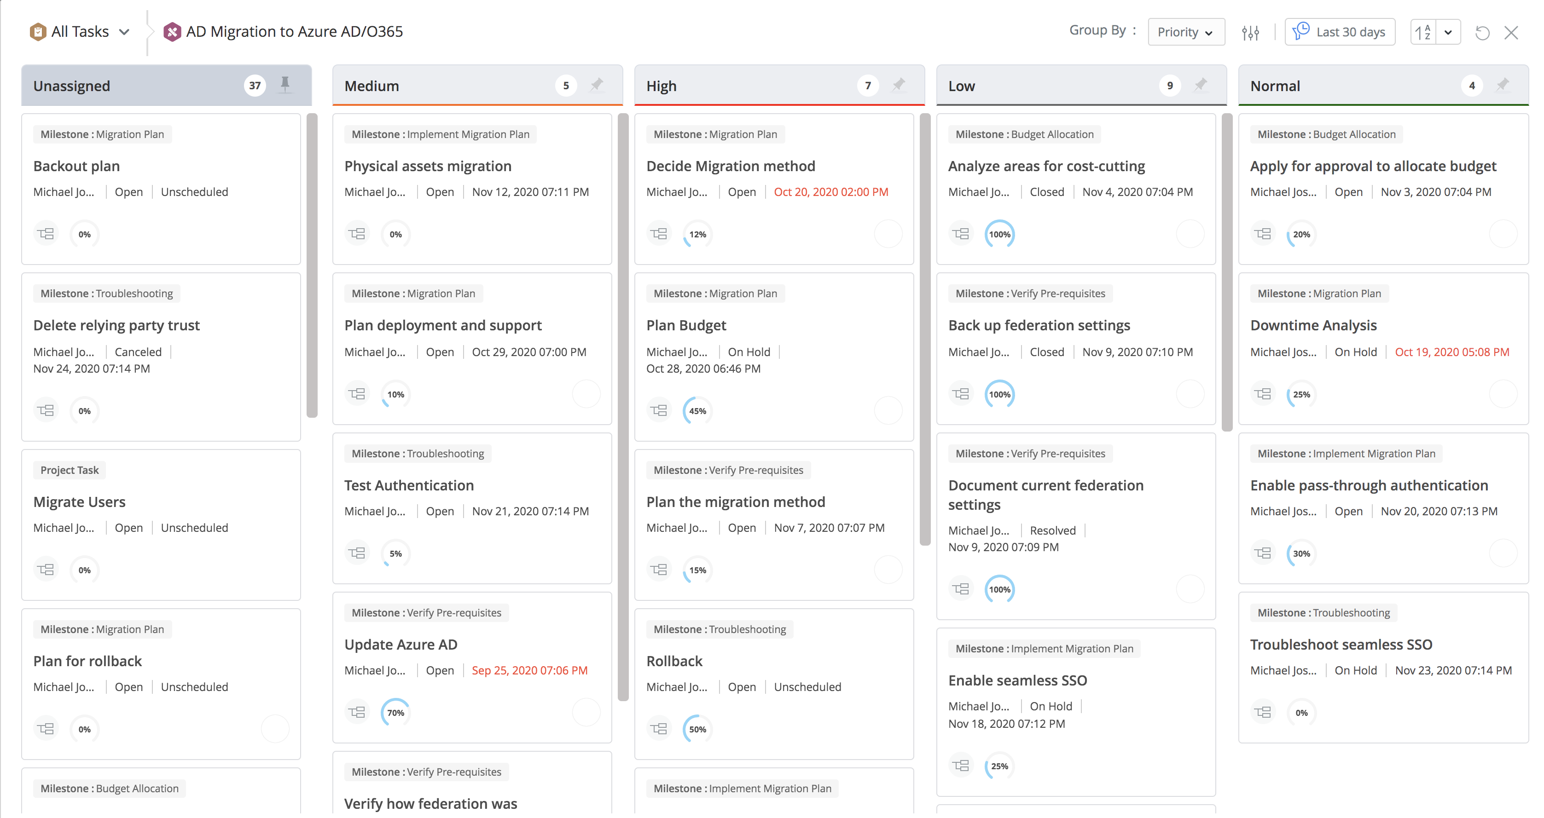Open sort options dropdown arrow
1544x818 pixels.
coord(1448,32)
